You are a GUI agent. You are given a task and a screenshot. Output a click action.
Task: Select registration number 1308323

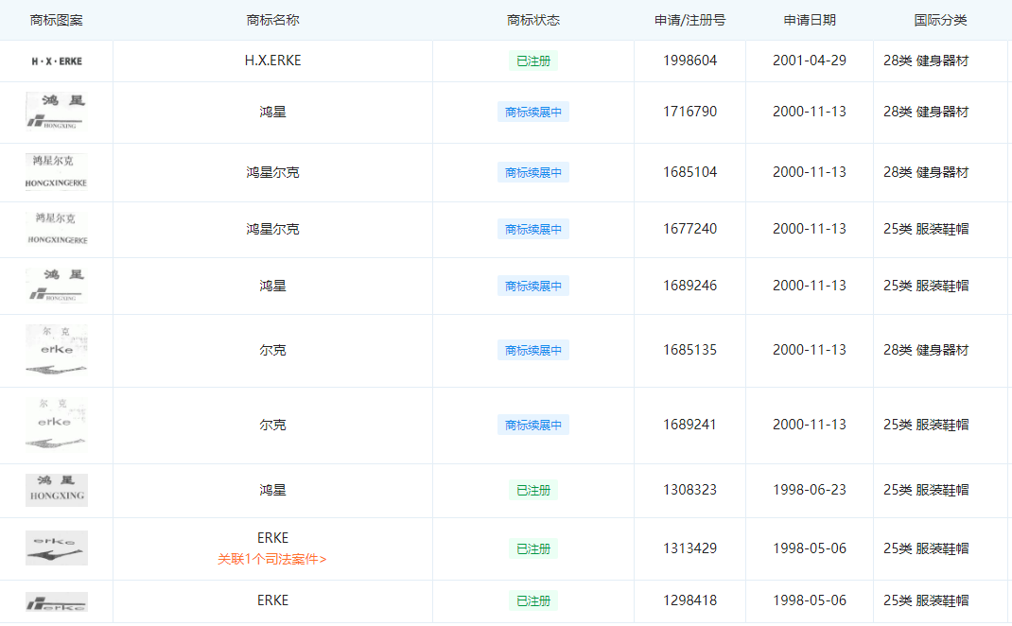(x=689, y=490)
